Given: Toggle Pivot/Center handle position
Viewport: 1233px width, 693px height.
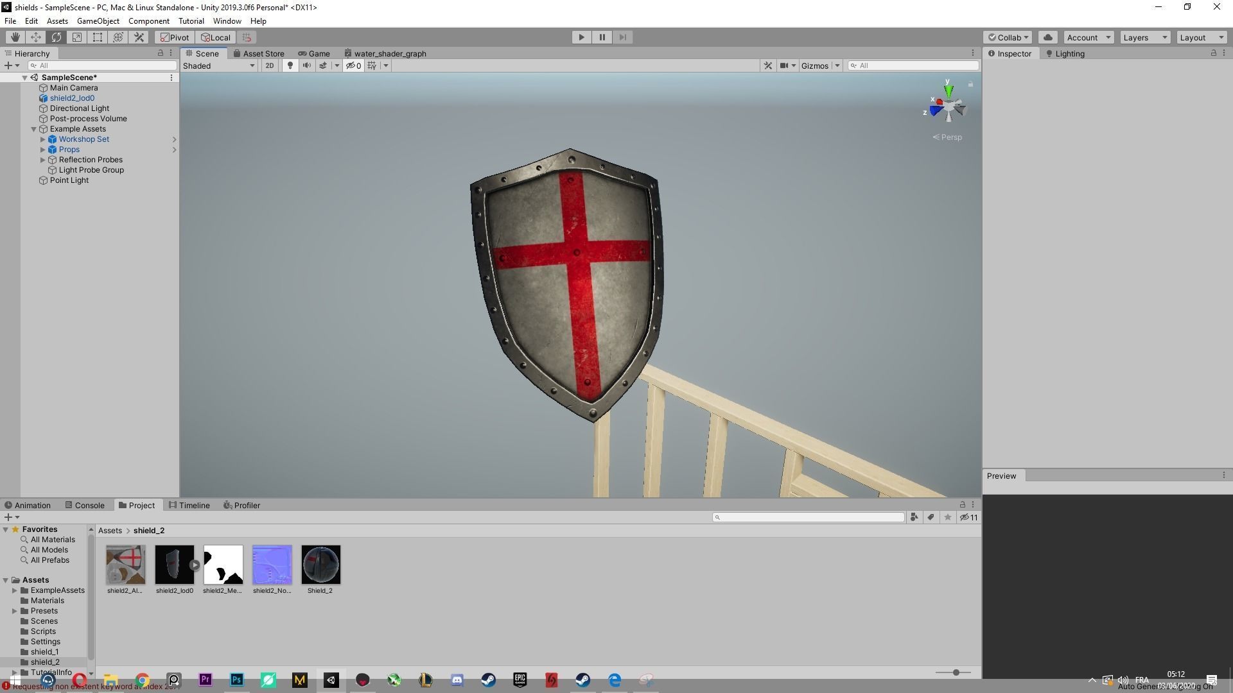Looking at the screenshot, I should point(175,37).
